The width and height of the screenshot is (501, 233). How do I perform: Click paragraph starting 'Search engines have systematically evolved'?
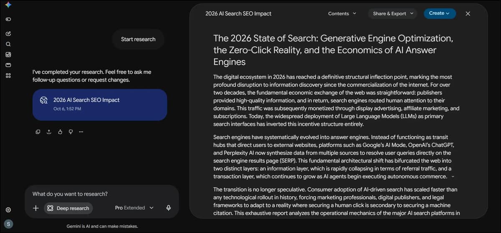[x=333, y=157]
